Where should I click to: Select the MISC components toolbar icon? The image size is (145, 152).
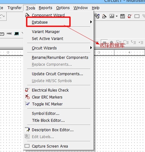pyautogui.click(x=9, y=34)
